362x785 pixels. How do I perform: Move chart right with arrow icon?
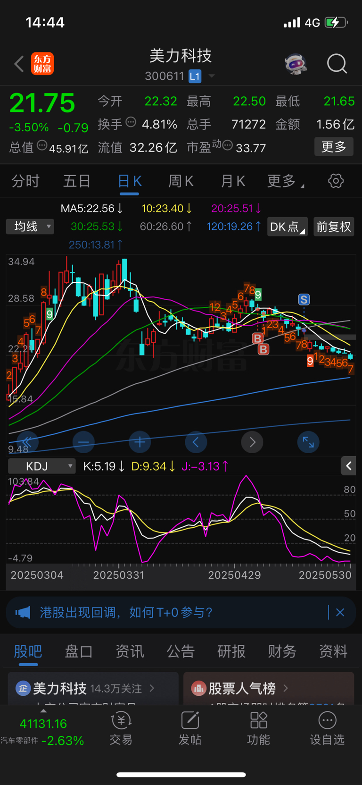[x=252, y=442]
